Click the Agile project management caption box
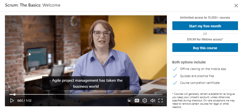 click(86, 83)
